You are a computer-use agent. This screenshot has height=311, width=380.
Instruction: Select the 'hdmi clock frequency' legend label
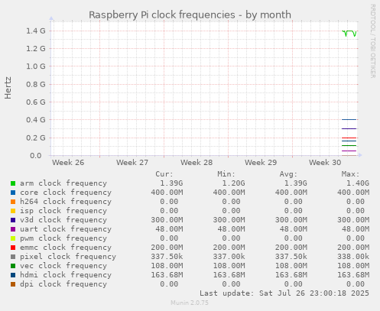point(66,275)
